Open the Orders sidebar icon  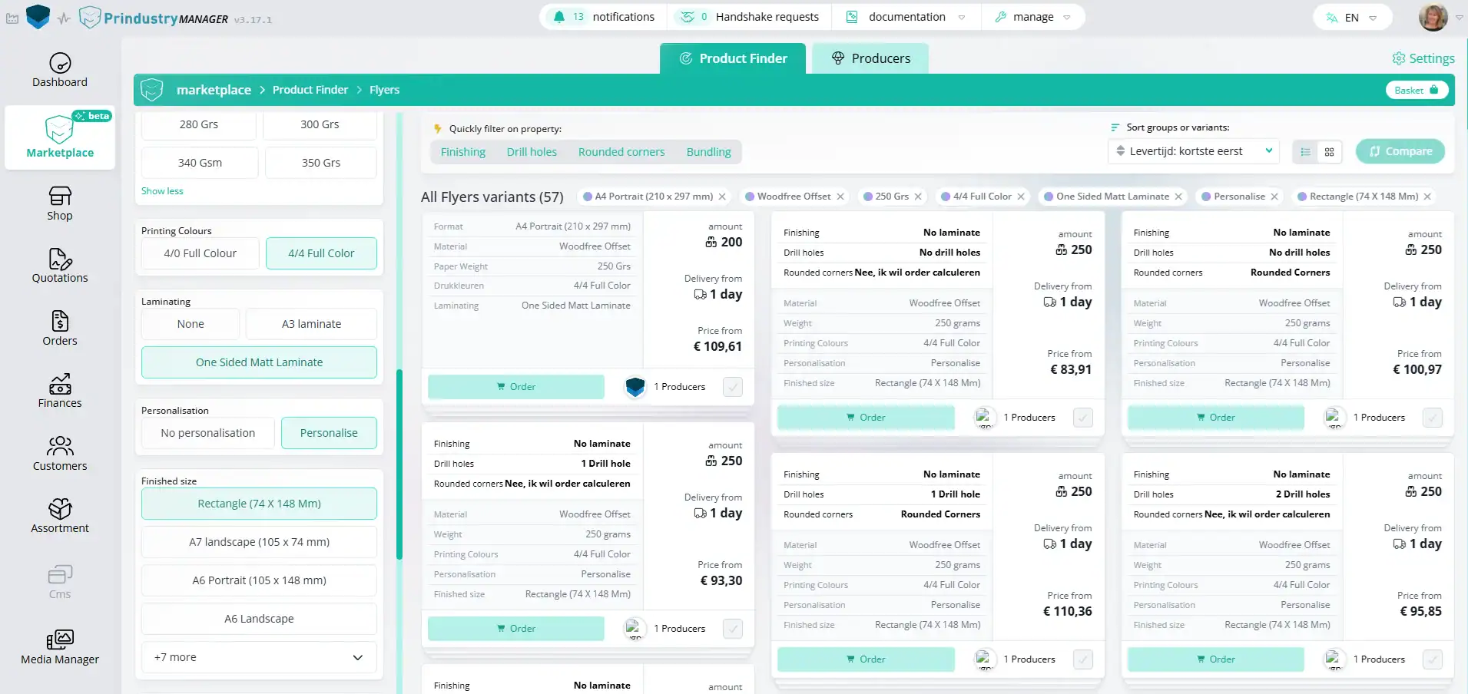(60, 321)
